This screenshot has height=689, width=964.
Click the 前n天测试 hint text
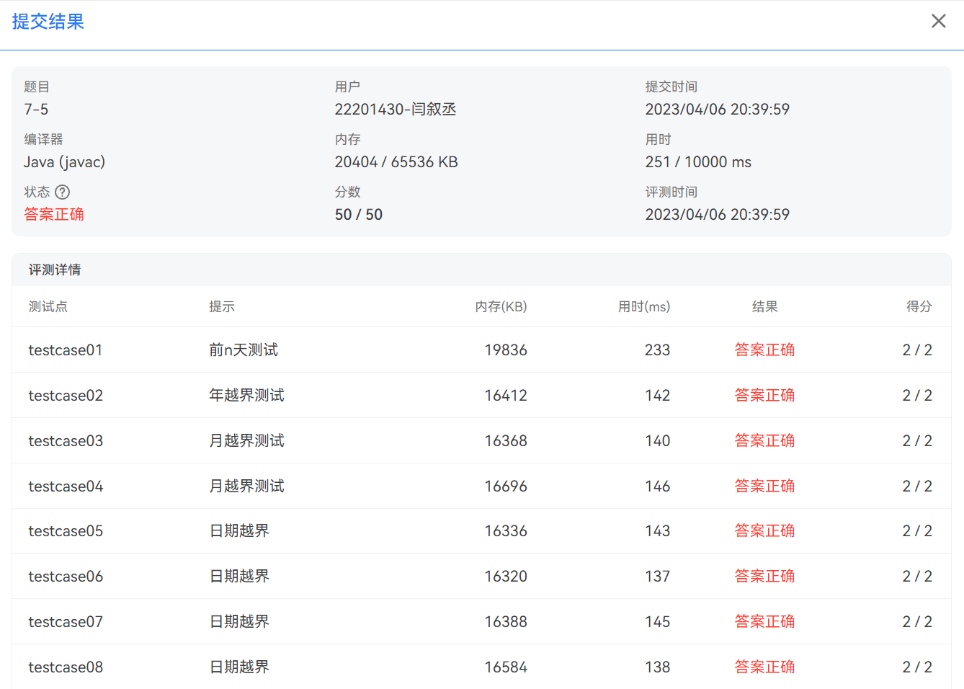tap(244, 350)
